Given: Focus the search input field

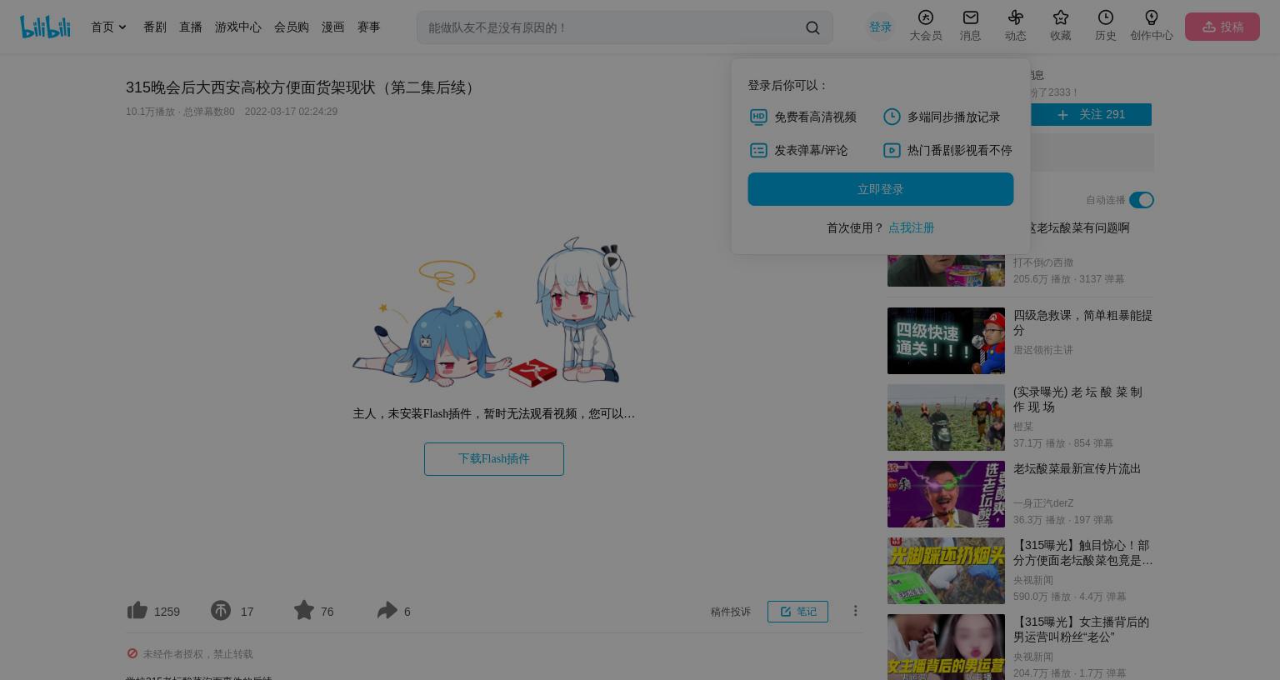Looking at the screenshot, I should pos(612,27).
